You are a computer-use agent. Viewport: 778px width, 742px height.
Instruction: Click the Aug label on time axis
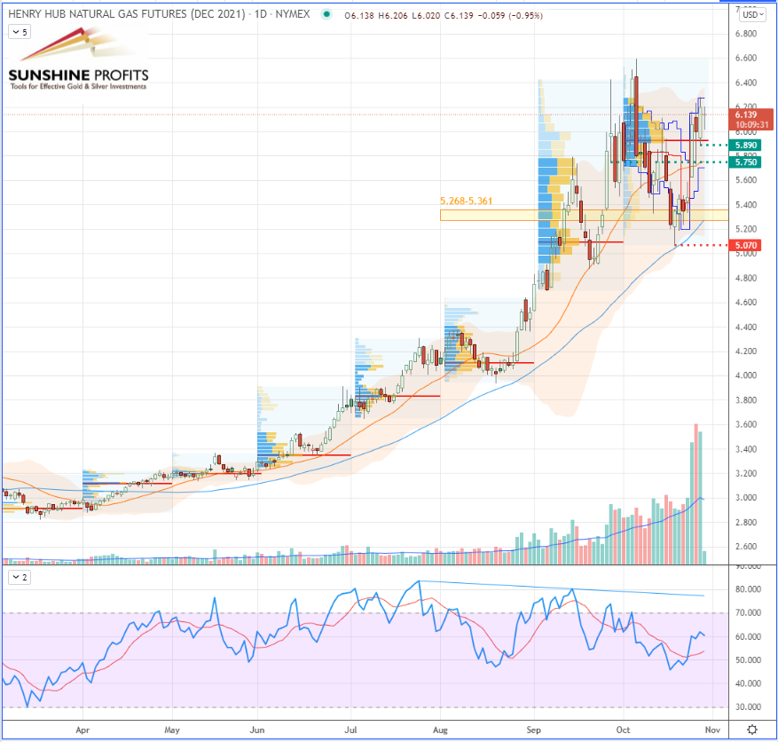click(440, 730)
